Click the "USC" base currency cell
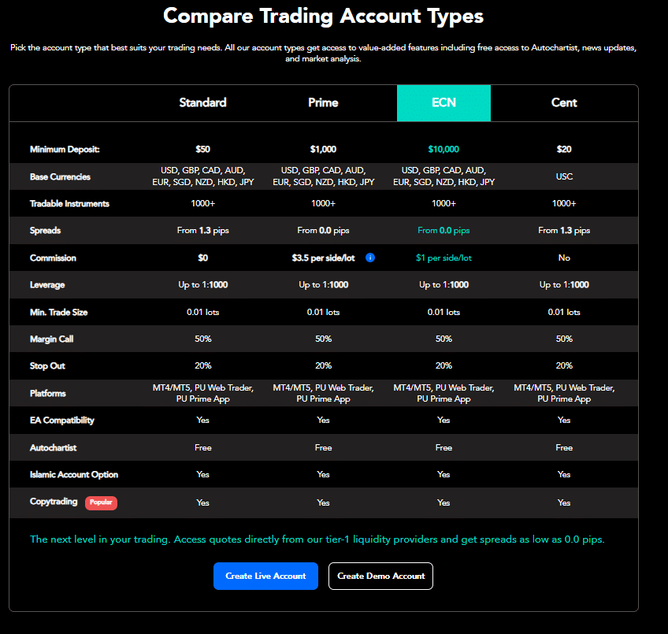668x634 pixels. [x=564, y=176]
